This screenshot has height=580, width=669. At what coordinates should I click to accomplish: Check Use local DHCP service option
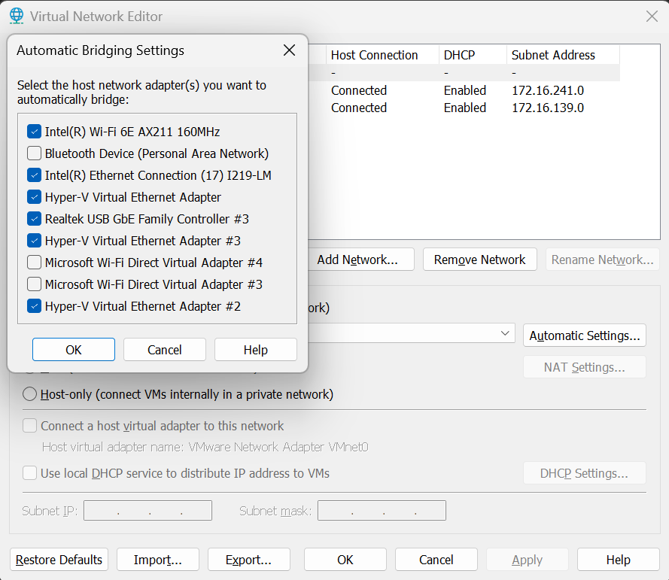coord(29,473)
